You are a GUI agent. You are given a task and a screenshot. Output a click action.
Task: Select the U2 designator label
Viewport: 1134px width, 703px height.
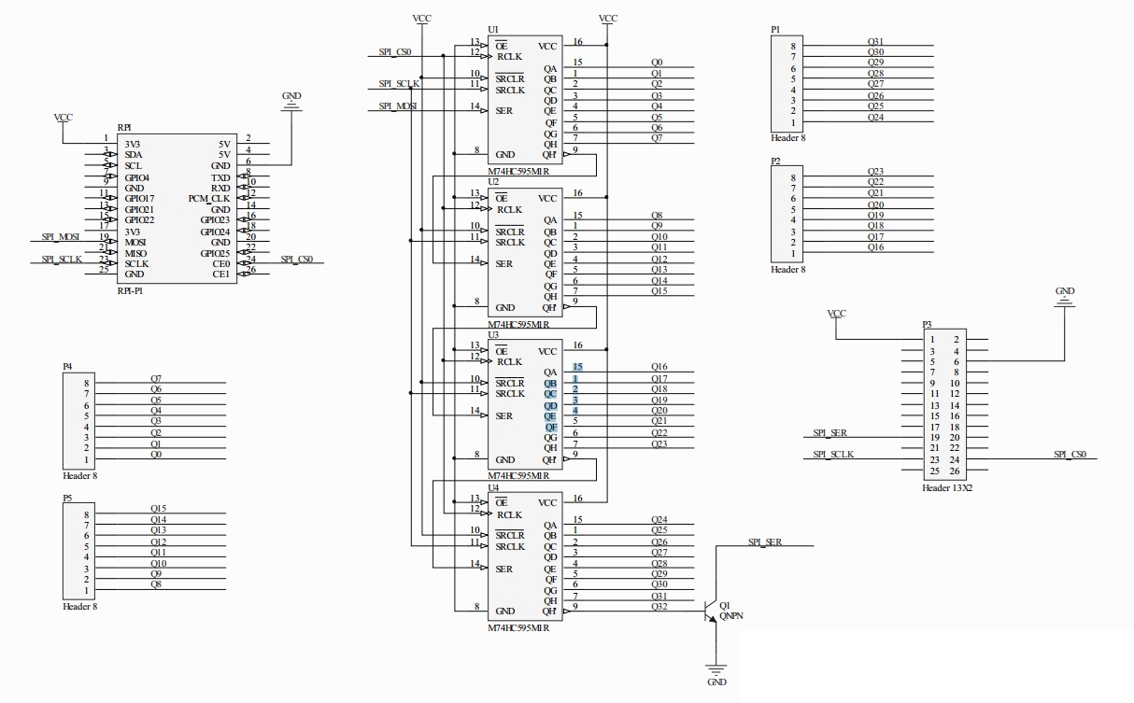[x=493, y=182]
